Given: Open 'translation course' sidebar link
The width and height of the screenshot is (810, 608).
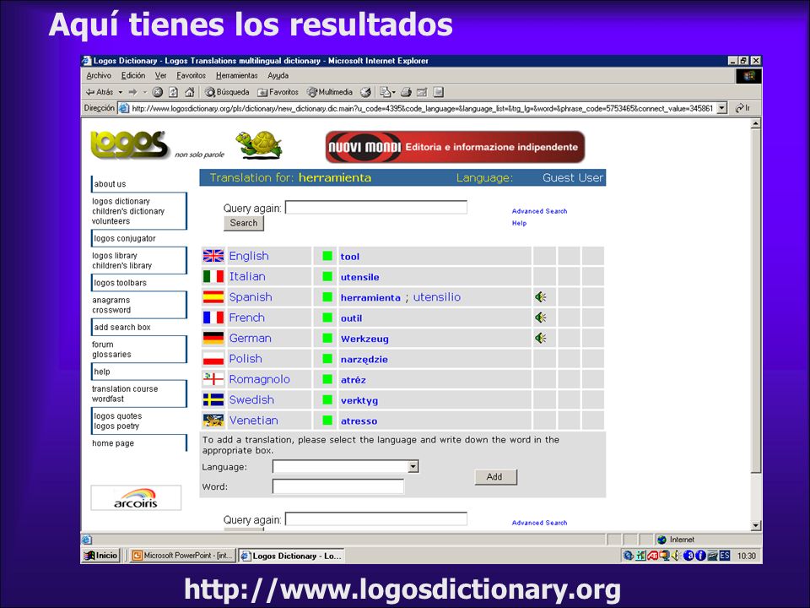Looking at the screenshot, I should (125, 388).
